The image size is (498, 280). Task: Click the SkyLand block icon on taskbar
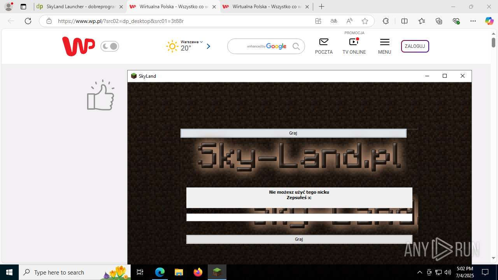coord(217,272)
